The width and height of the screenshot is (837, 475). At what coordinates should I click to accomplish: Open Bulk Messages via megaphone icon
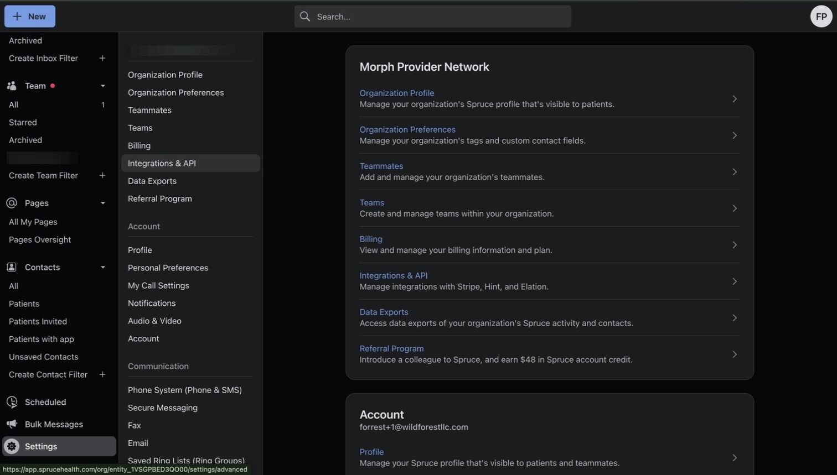click(12, 424)
